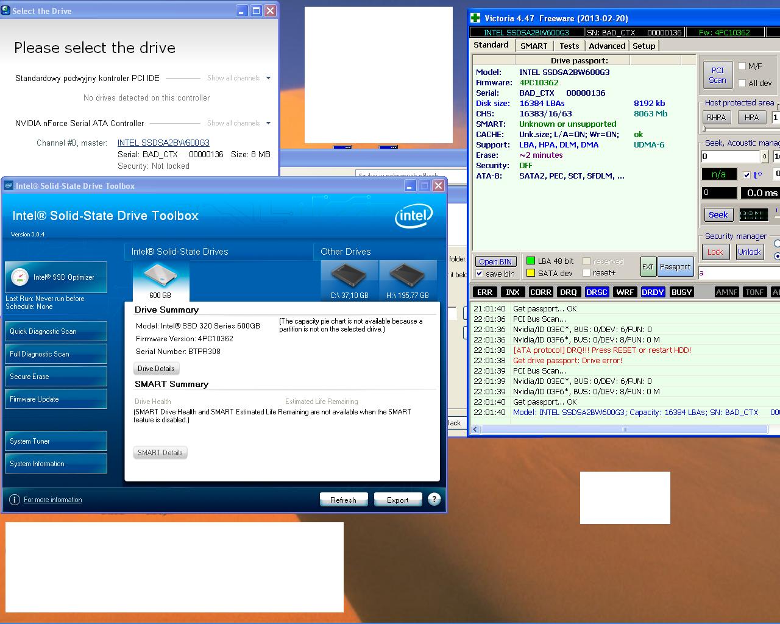Click the ERR status indicator in Victoria

pyautogui.click(x=484, y=292)
